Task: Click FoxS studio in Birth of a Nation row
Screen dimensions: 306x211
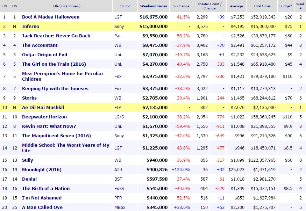Action: click(119, 188)
